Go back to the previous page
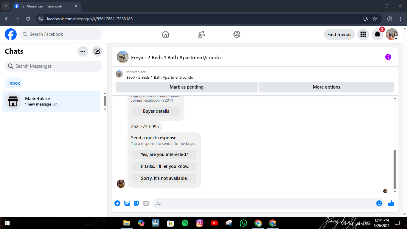Screen dimensions: 407x229 [7, 19]
